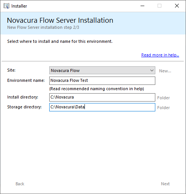This screenshot has width=186, height=194.
Task: Minimize the Installer window
Action: (142, 6)
